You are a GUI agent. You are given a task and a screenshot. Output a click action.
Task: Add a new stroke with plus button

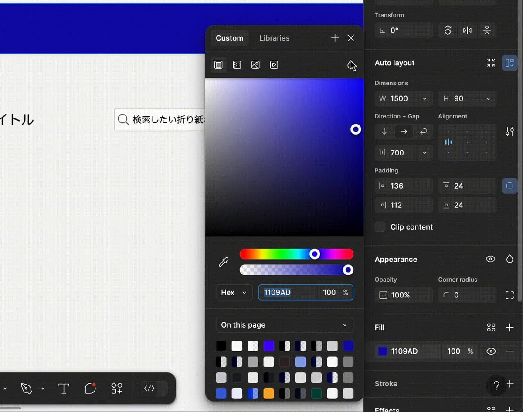[x=509, y=384]
